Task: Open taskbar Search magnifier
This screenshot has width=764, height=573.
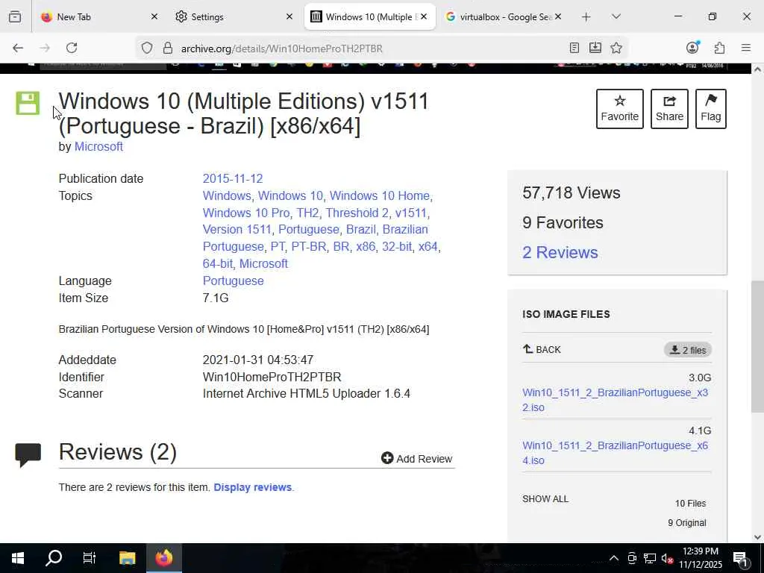Action: pyautogui.click(x=54, y=558)
